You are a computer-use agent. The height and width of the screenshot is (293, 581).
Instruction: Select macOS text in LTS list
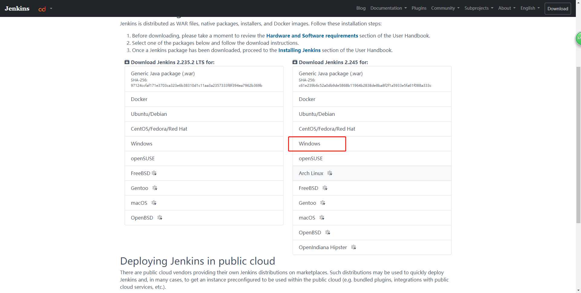[x=139, y=203]
